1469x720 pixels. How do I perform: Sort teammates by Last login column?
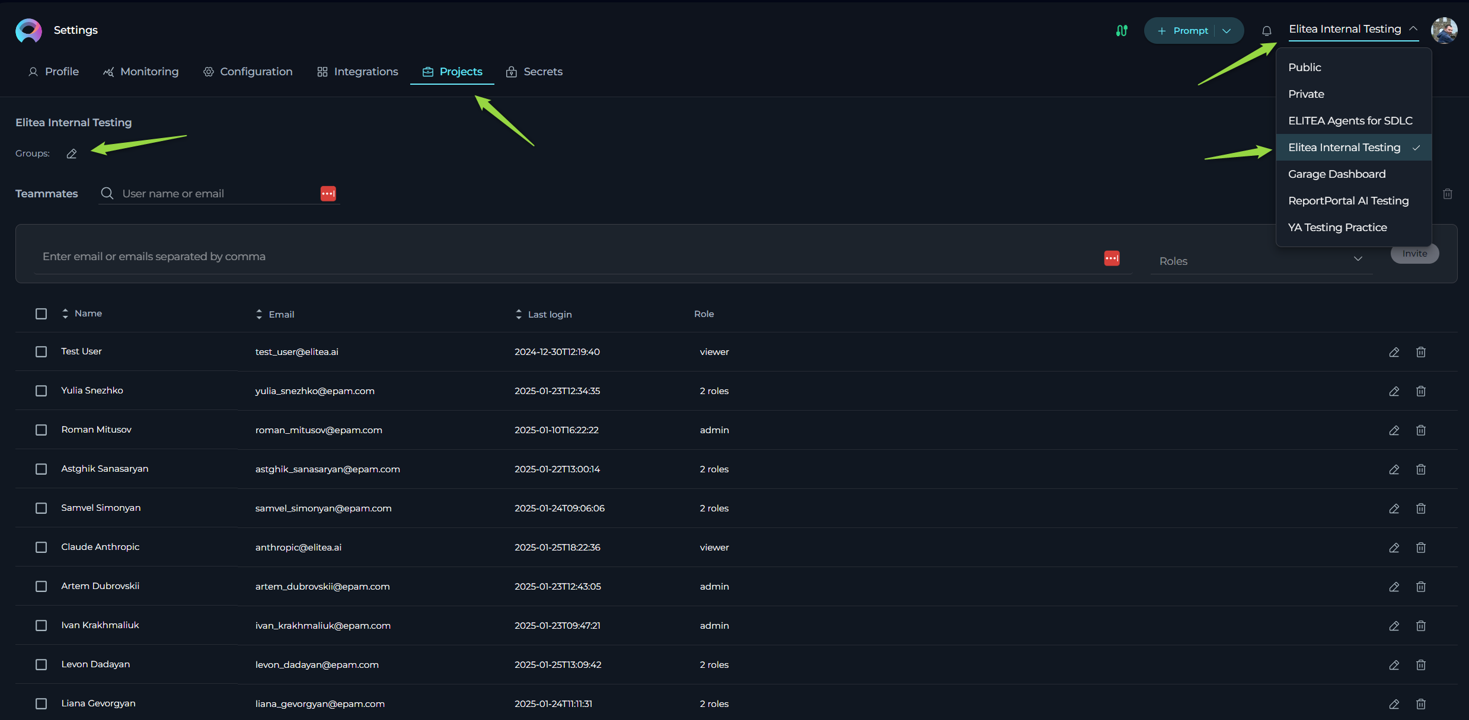[x=544, y=314]
